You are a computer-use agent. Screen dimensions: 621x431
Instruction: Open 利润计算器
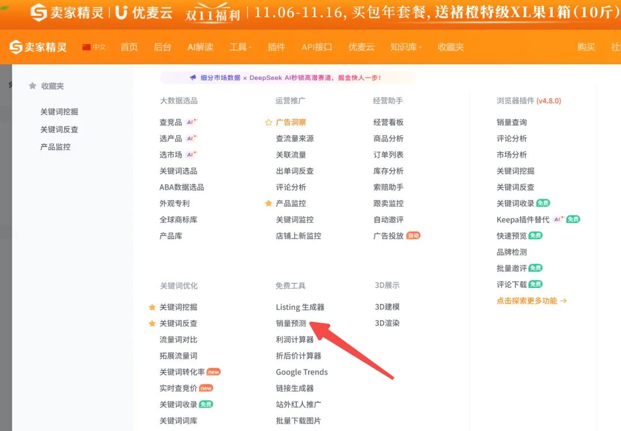pos(294,340)
